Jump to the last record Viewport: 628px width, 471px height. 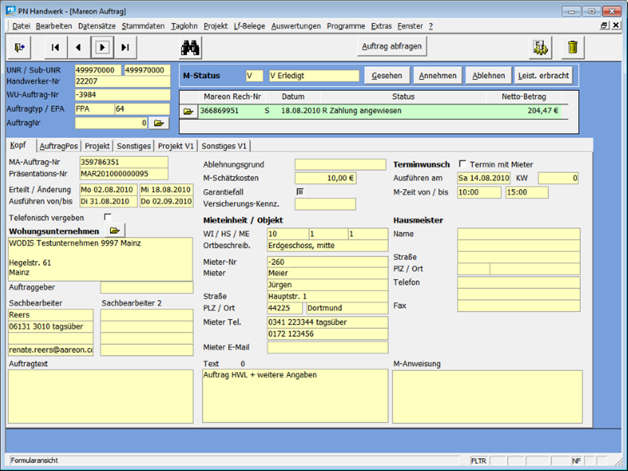[125, 47]
